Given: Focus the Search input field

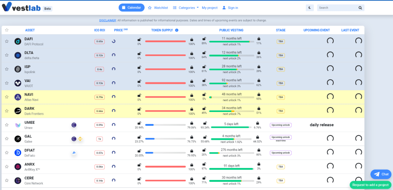Looking at the screenshot, I should [337, 8].
